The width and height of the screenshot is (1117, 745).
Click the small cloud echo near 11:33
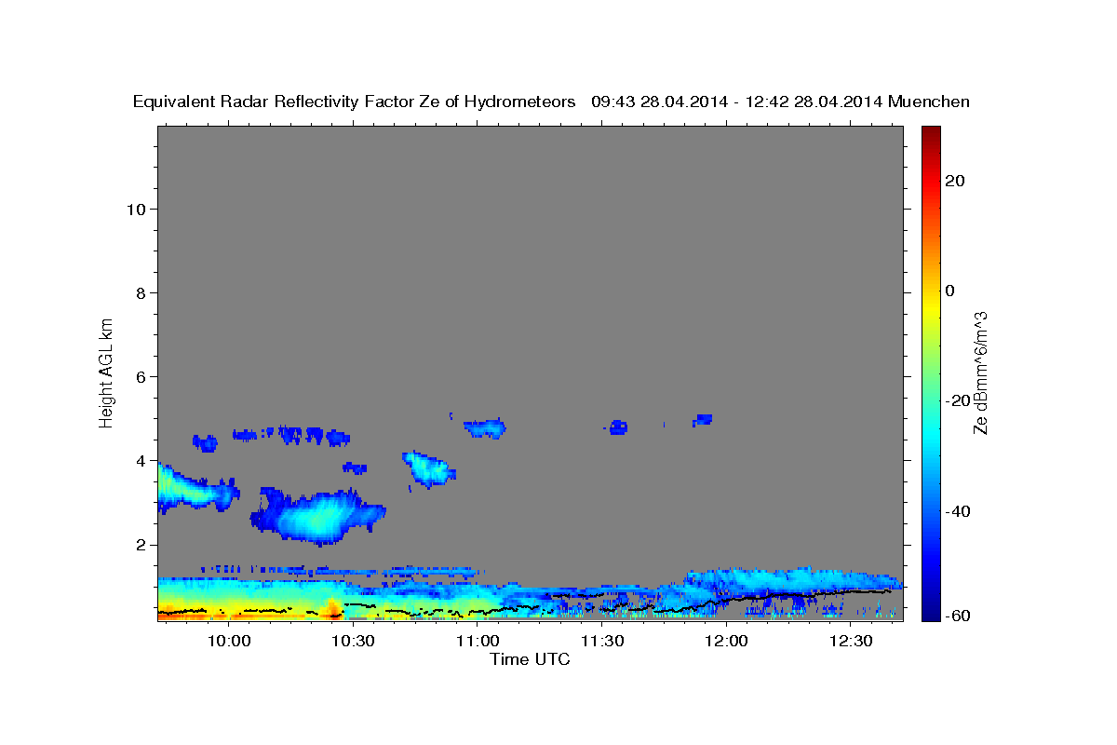pyautogui.click(x=617, y=427)
